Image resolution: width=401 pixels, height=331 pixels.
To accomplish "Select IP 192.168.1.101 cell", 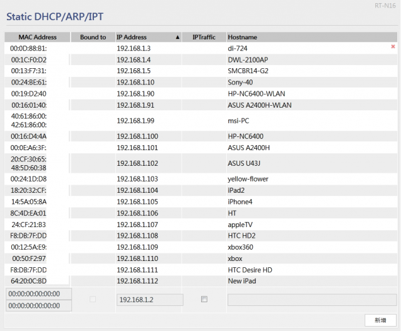I will (137, 148).
